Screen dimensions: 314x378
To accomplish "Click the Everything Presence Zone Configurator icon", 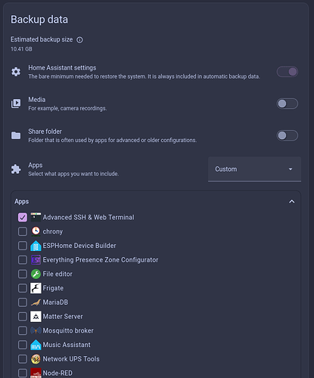I will pos(36,260).
